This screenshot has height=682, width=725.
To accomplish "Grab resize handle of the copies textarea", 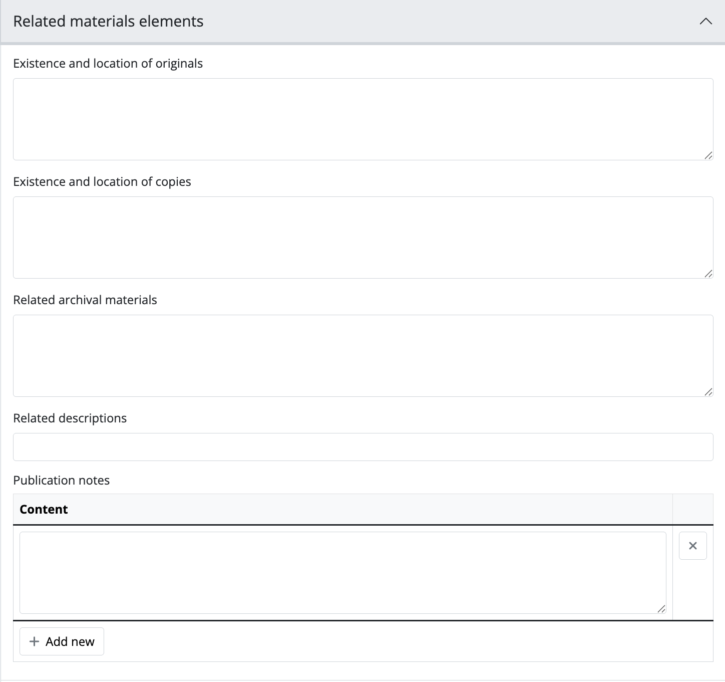I will point(708,274).
